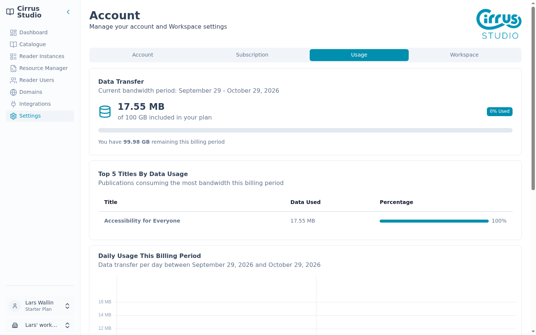Switch to the Subscription tab
Viewport: 536px width, 335px height.
[252, 55]
